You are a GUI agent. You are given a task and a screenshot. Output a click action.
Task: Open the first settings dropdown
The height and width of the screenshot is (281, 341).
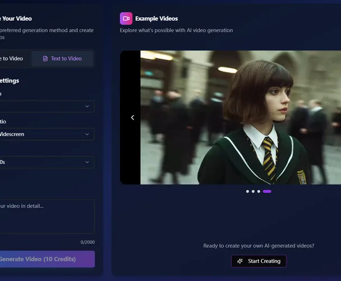(47, 106)
